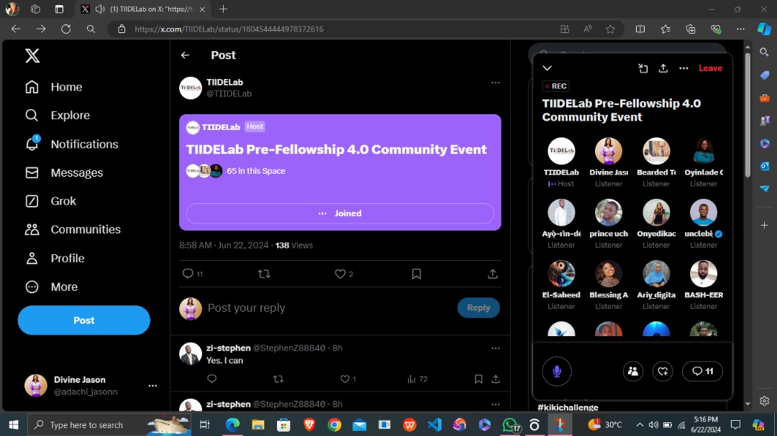Like the TIIDELab post
This screenshot has width=777, height=436.
(339, 274)
